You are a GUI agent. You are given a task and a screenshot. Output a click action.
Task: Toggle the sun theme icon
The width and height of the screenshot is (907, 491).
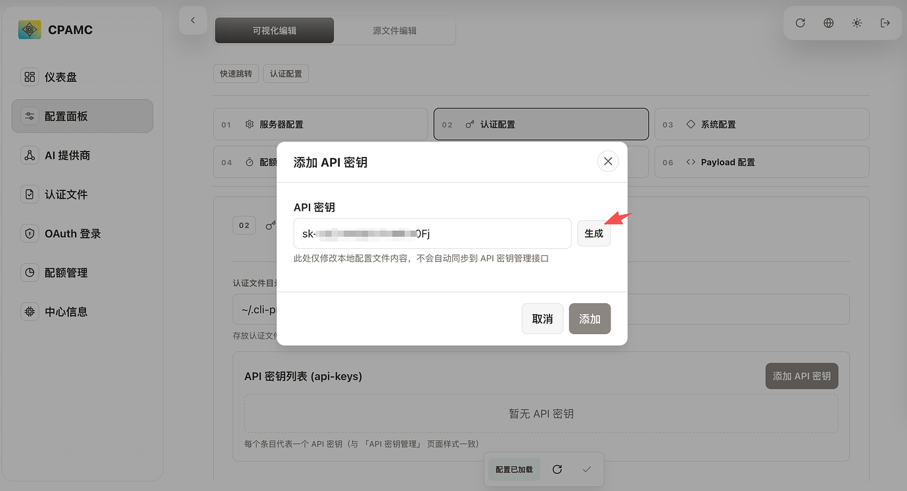pos(857,23)
